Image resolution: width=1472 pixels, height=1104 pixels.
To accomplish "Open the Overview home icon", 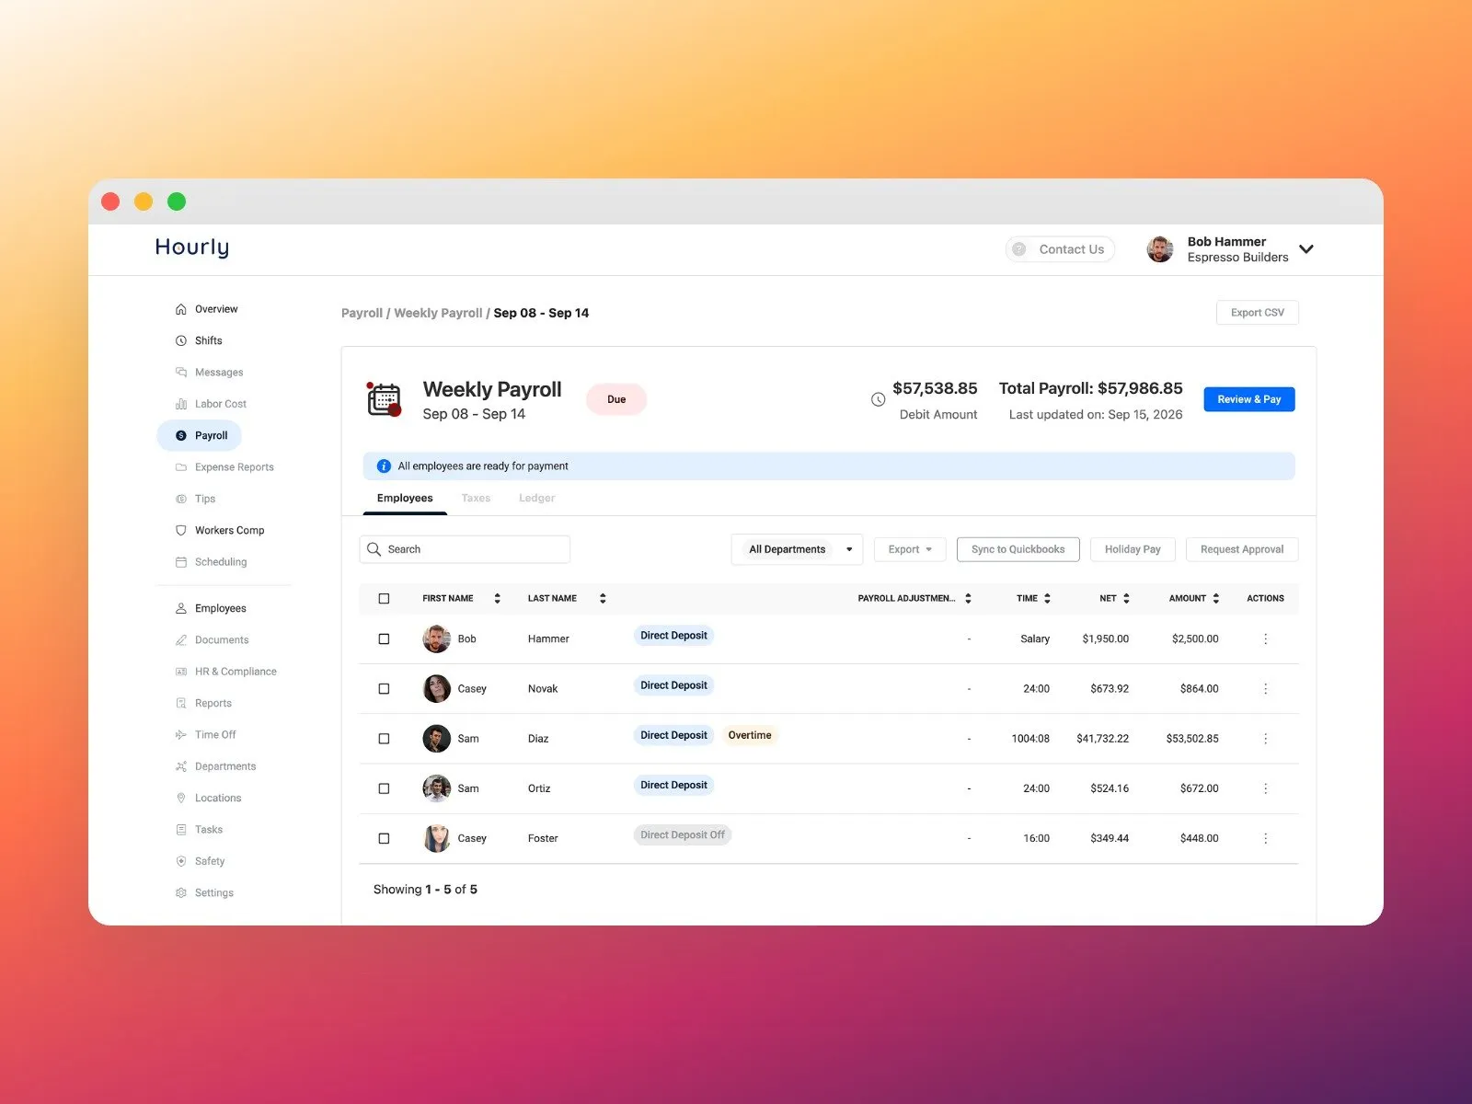I will click(x=181, y=309).
